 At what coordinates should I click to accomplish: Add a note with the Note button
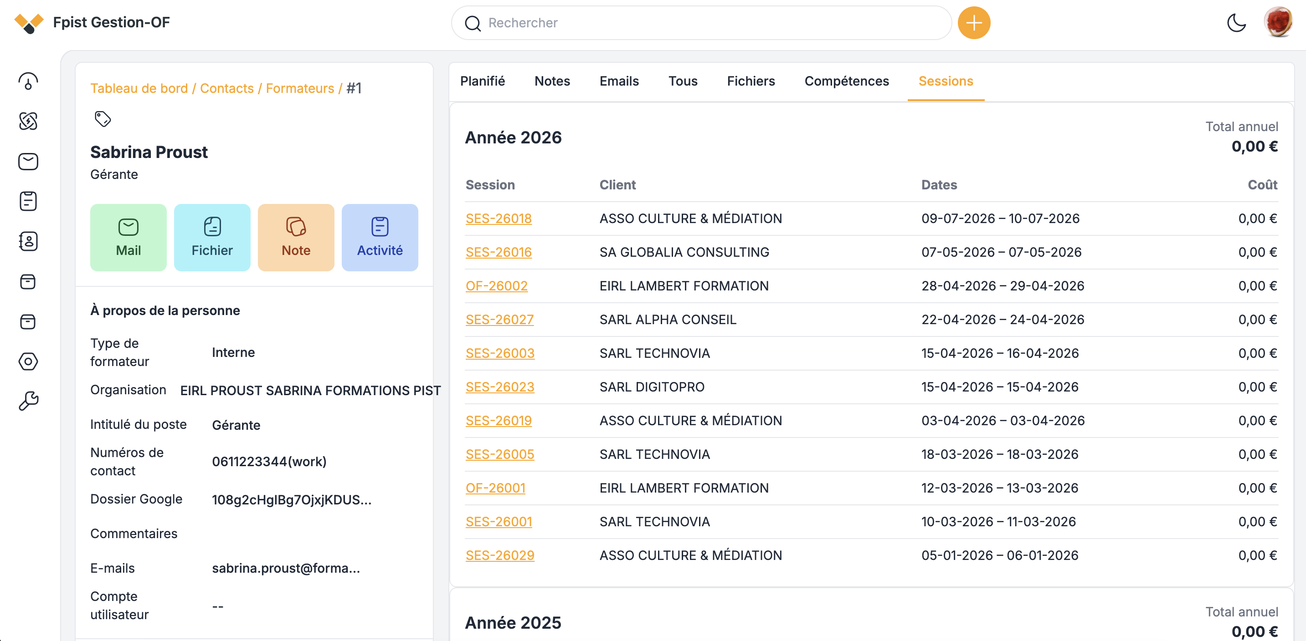(x=296, y=238)
